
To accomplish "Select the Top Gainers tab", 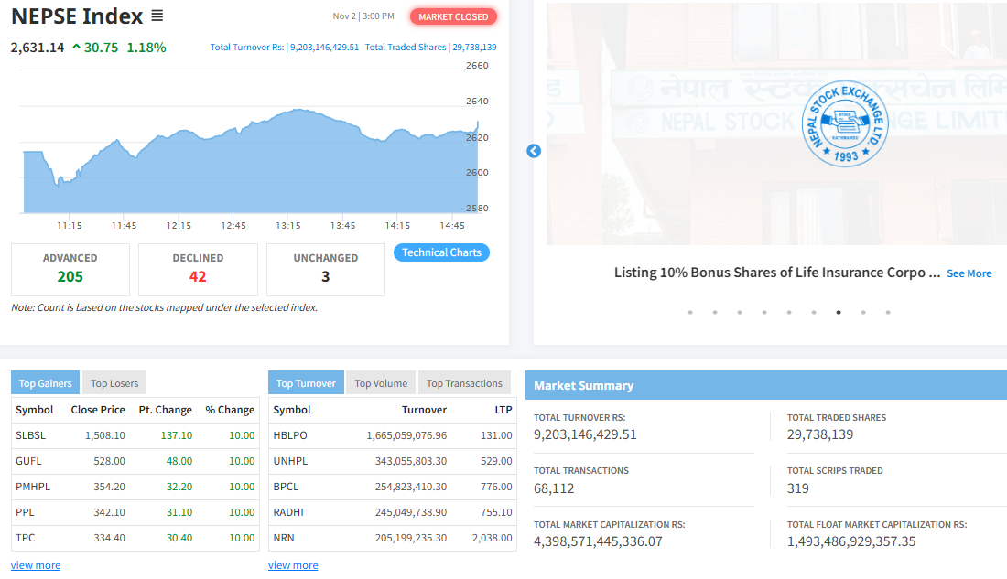I will pyautogui.click(x=46, y=383).
